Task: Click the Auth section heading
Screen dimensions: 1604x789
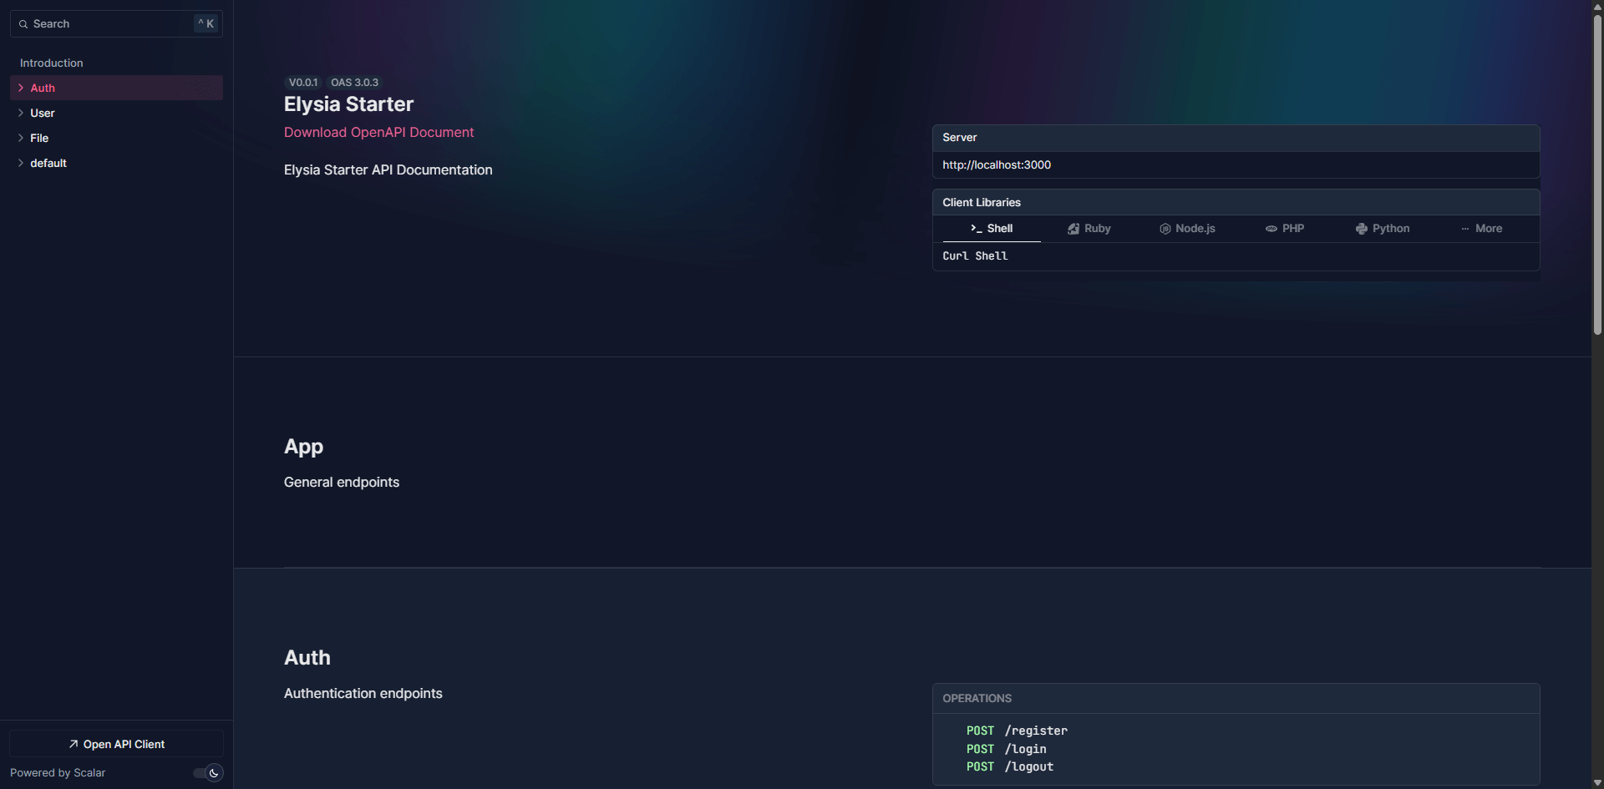Action: (x=307, y=658)
